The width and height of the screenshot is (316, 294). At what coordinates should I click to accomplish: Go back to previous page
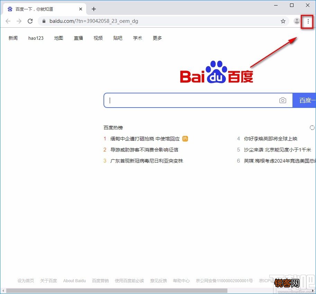pos(8,21)
